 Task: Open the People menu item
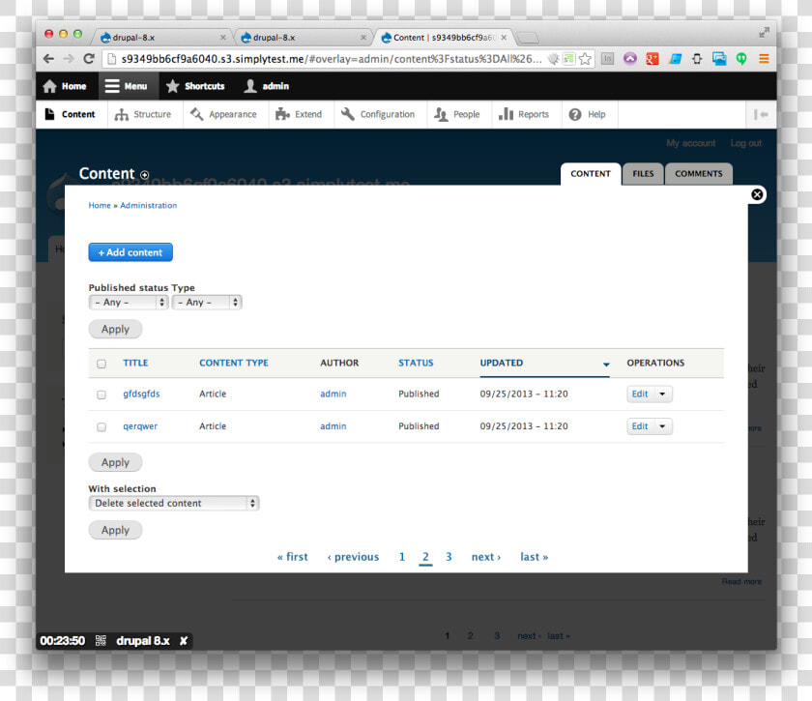coord(456,114)
